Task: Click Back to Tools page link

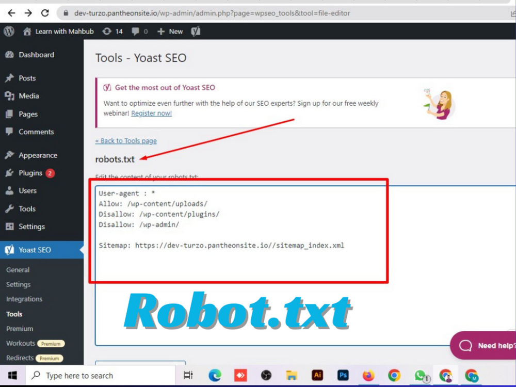Action: click(126, 141)
